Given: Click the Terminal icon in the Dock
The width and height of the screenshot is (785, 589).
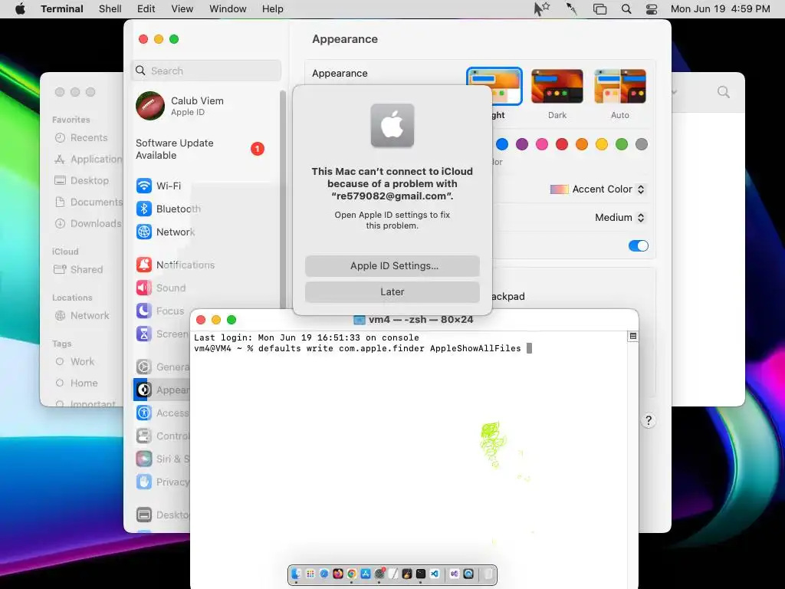Looking at the screenshot, I should click(421, 574).
